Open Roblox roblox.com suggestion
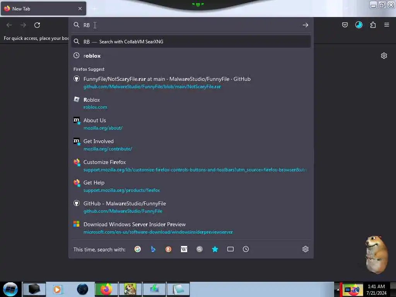The height and width of the screenshot is (297, 396). (191, 103)
